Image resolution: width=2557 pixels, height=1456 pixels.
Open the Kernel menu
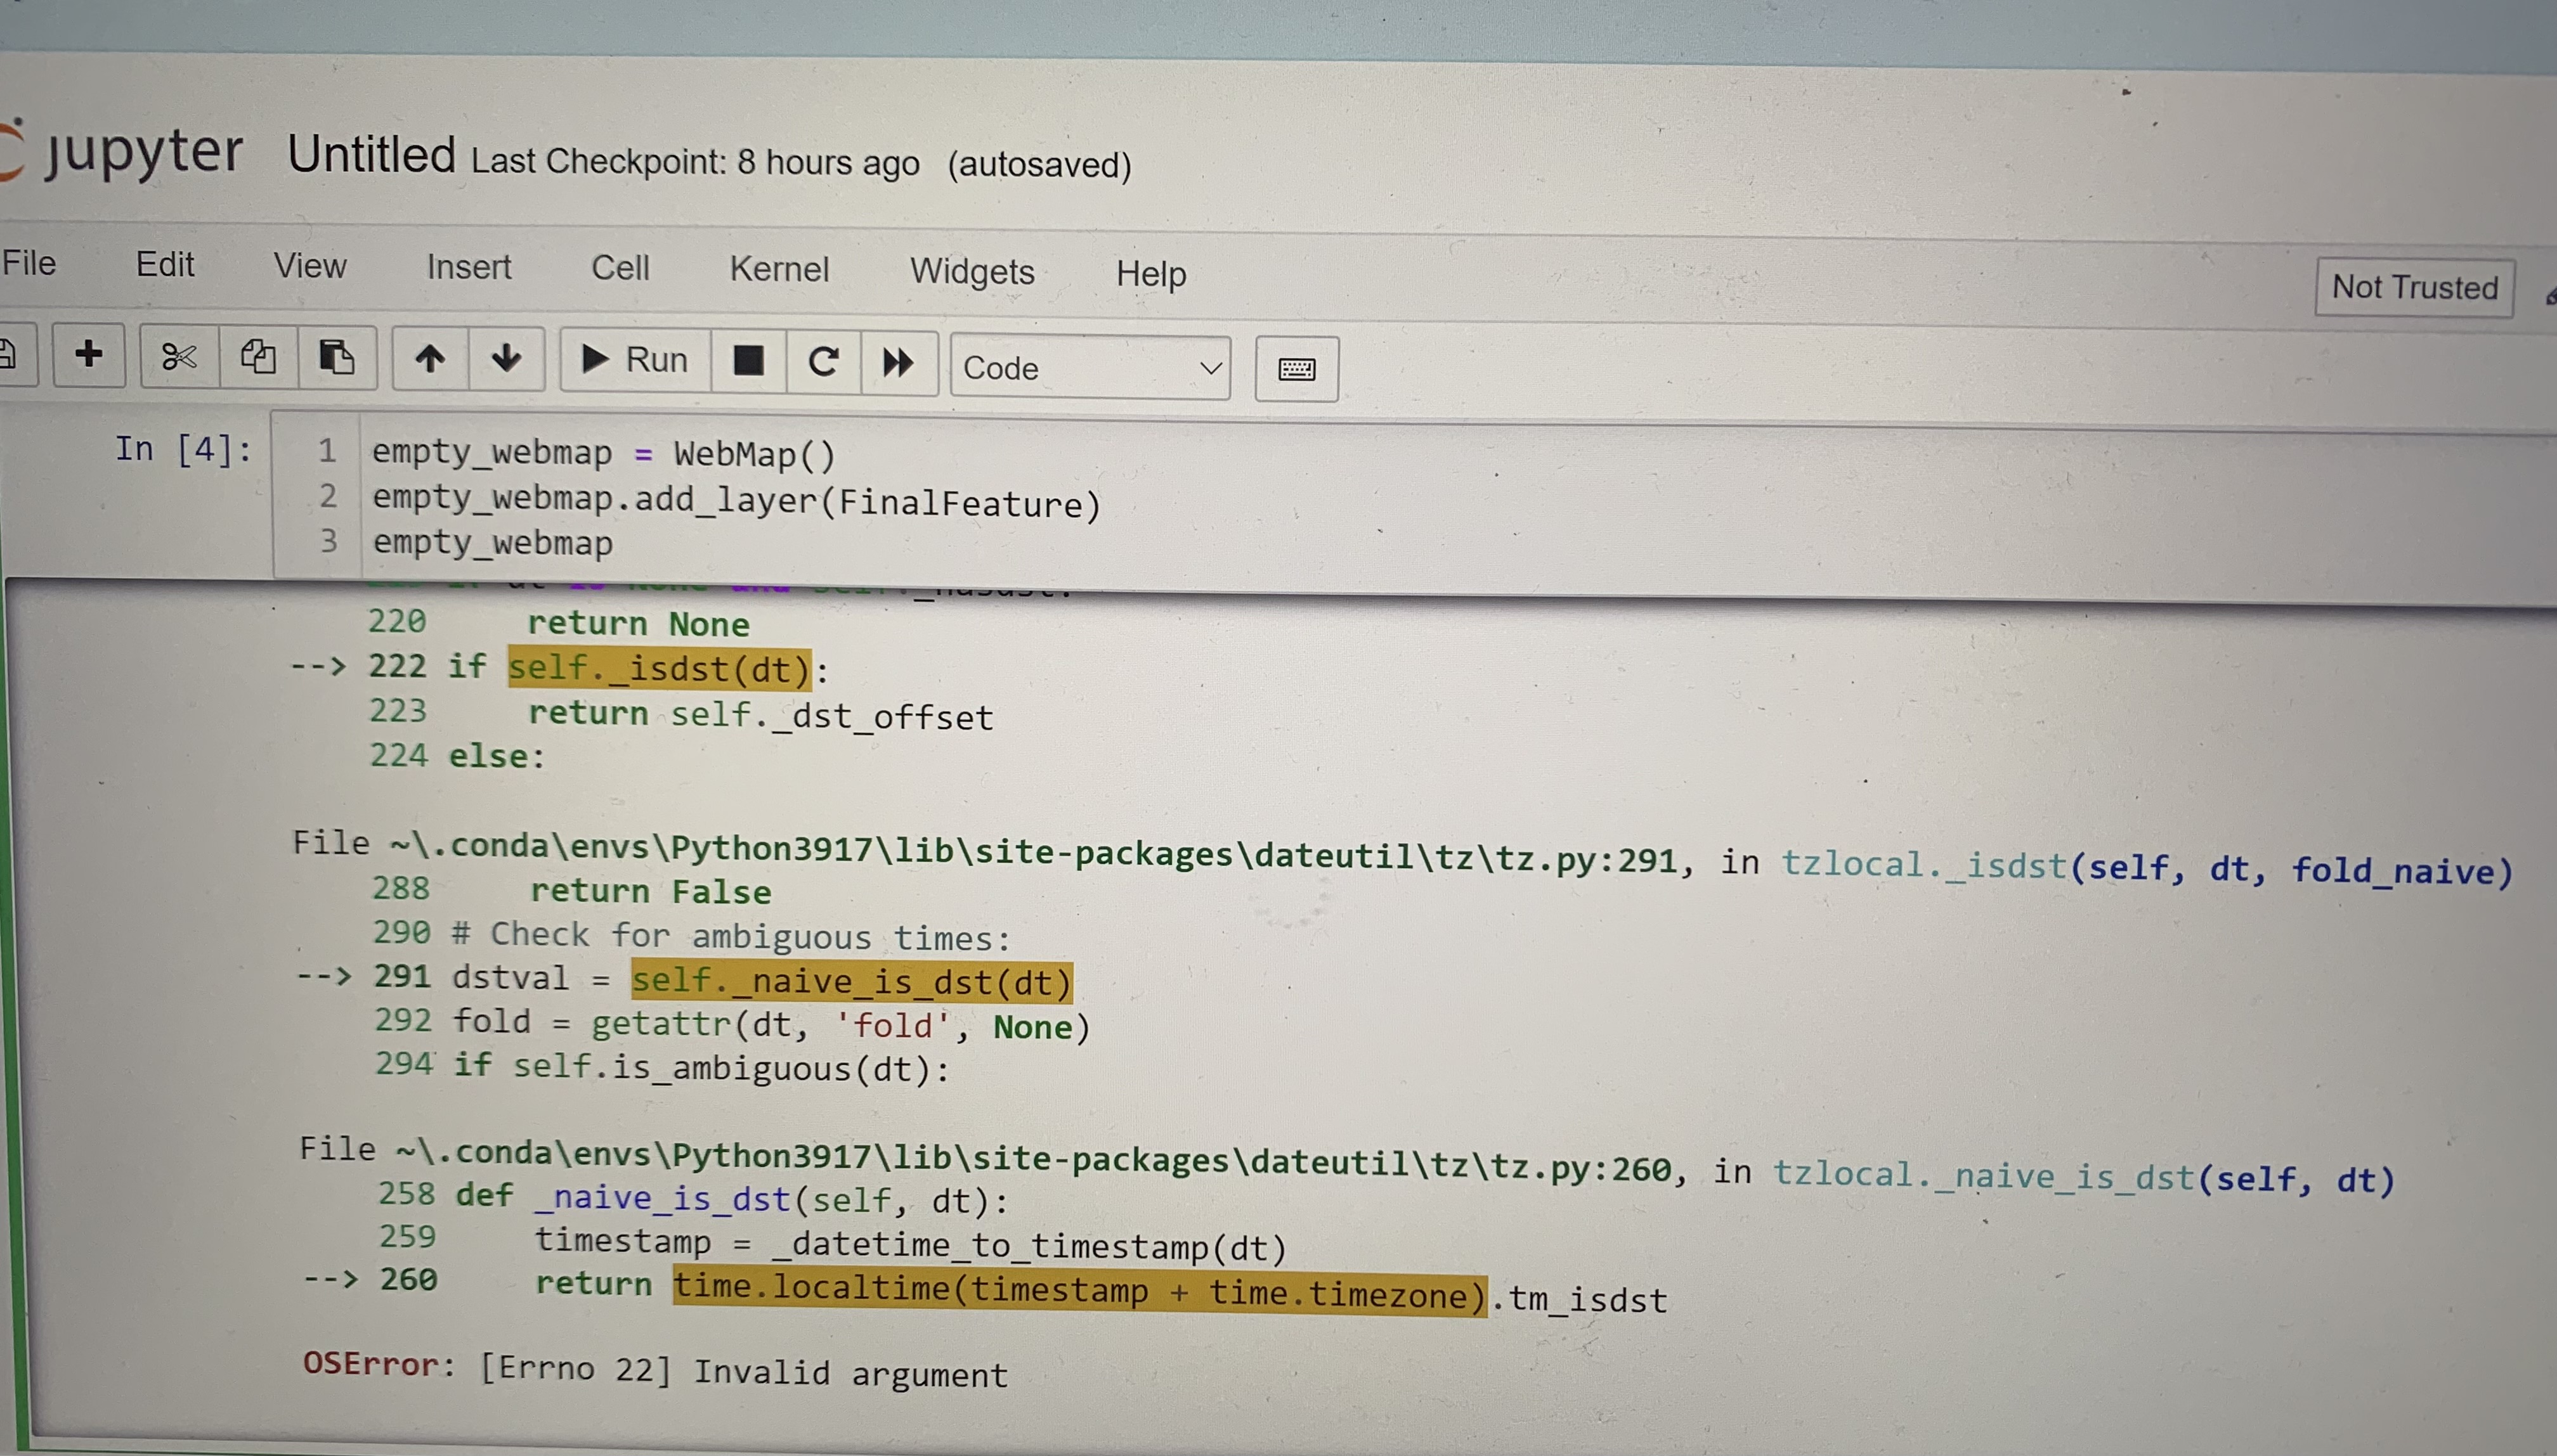pyautogui.click(x=778, y=269)
